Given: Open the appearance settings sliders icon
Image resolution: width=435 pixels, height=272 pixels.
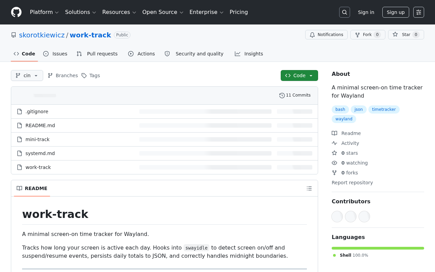Looking at the screenshot, I should (x=419, y=12).
